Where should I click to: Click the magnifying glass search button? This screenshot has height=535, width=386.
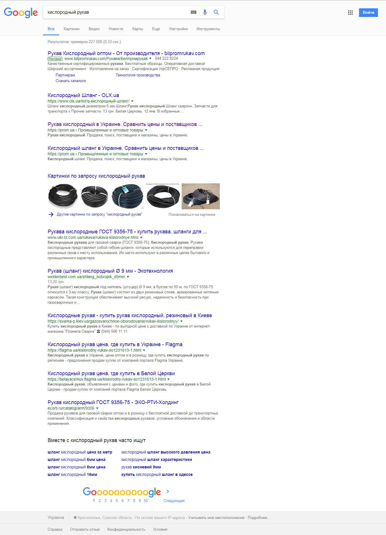pyautogui.click(x=216, y=12)
